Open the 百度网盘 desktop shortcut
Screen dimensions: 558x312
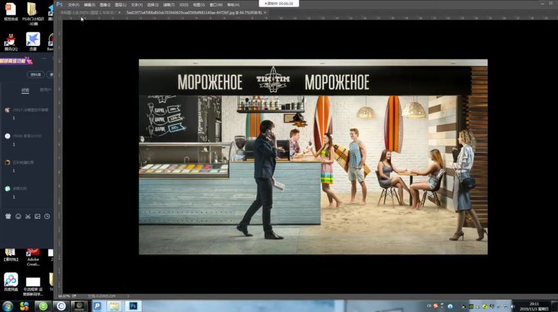click(x=11, y=282)
